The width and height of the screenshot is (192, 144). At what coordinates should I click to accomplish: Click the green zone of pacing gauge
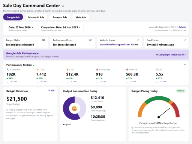tap(158, 98)
